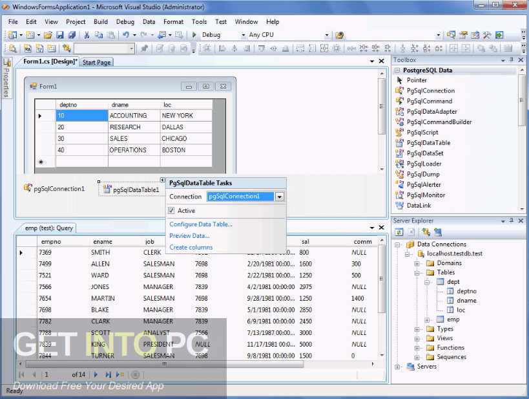
Task: Select localhost.testdb.test connection node
Action: click(x=455, y=253)
